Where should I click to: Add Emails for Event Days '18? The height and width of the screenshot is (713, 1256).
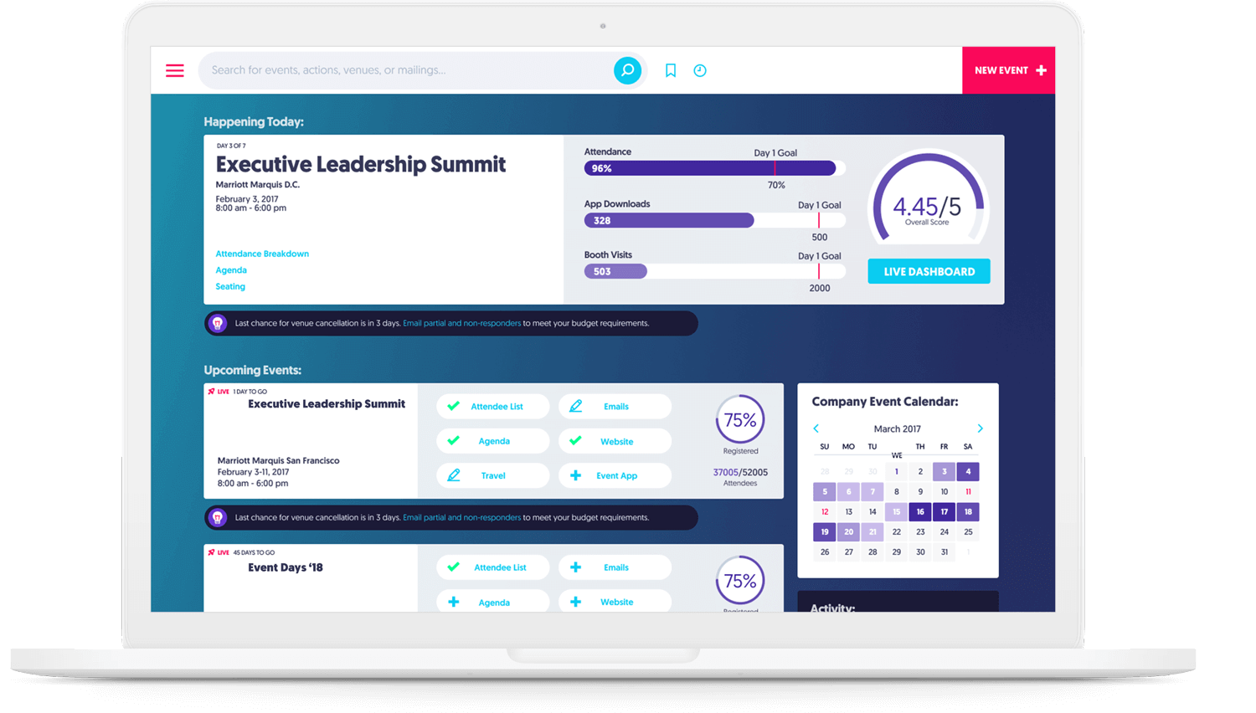(615, 567)
